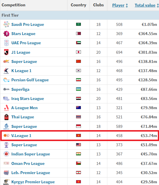
Task: Open the Persian Gulf League link
Action: (x=30, y=80)
